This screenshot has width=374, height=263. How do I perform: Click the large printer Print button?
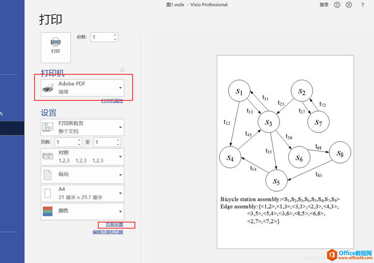[56, 47]
